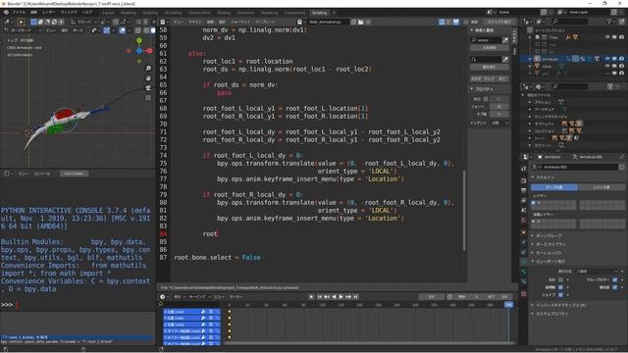Click the outliner filter funnel icon
This screenshot has width=628, height=353.
tap(609, 22)
